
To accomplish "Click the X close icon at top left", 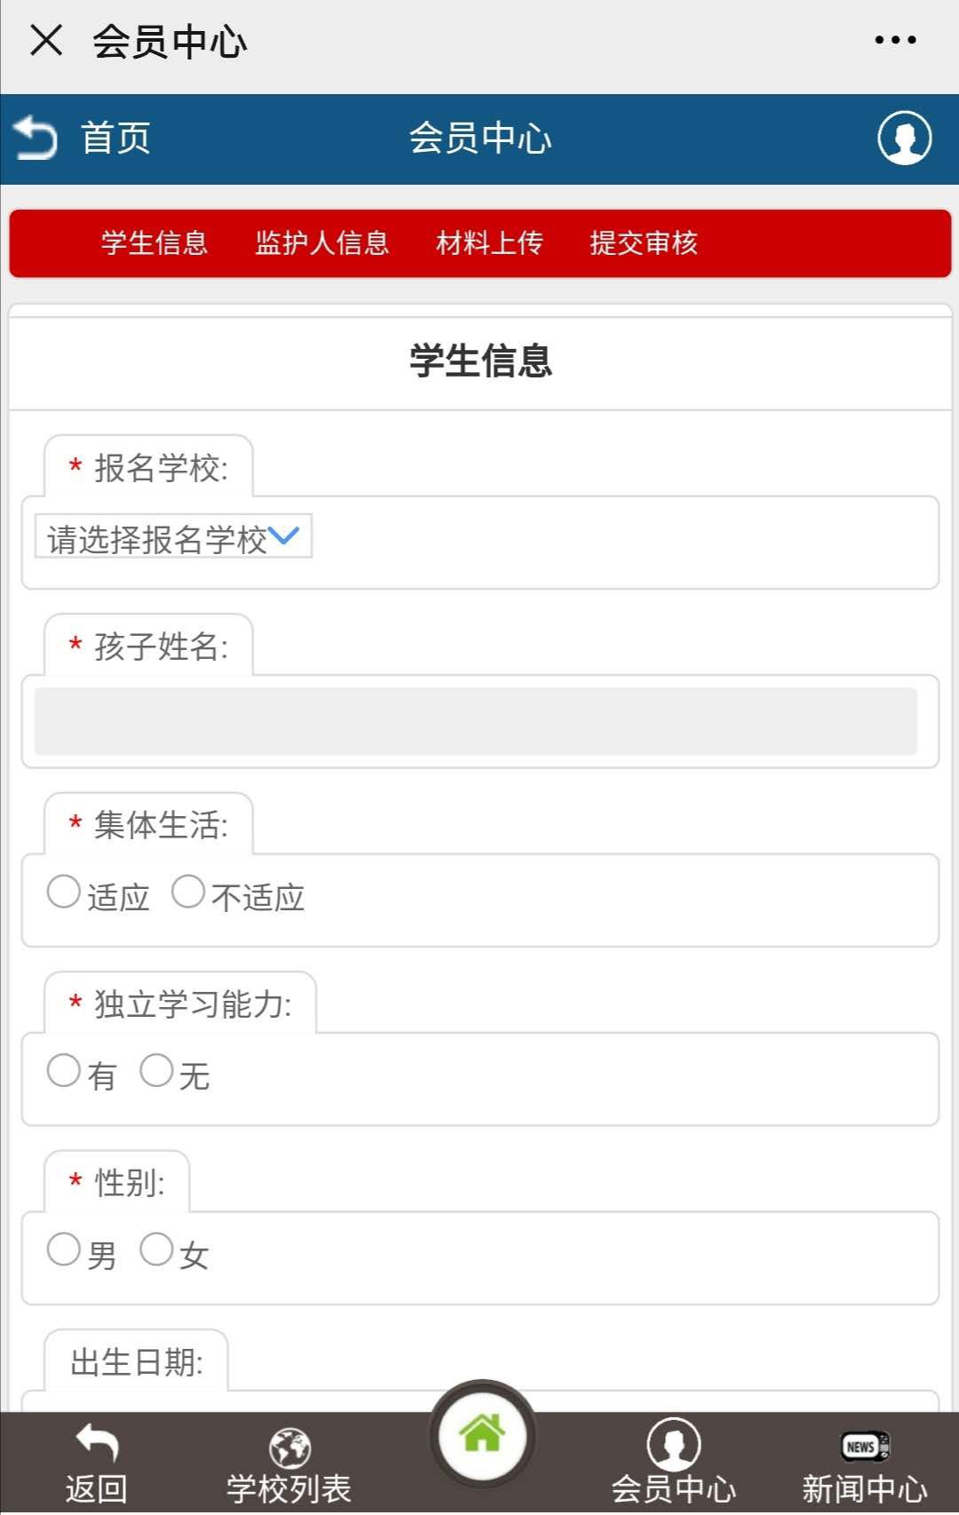I will [x=46, y=40].
